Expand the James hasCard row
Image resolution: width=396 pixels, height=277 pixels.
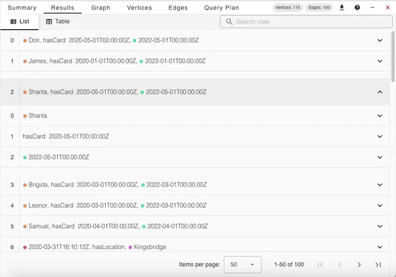coord(380,61)
